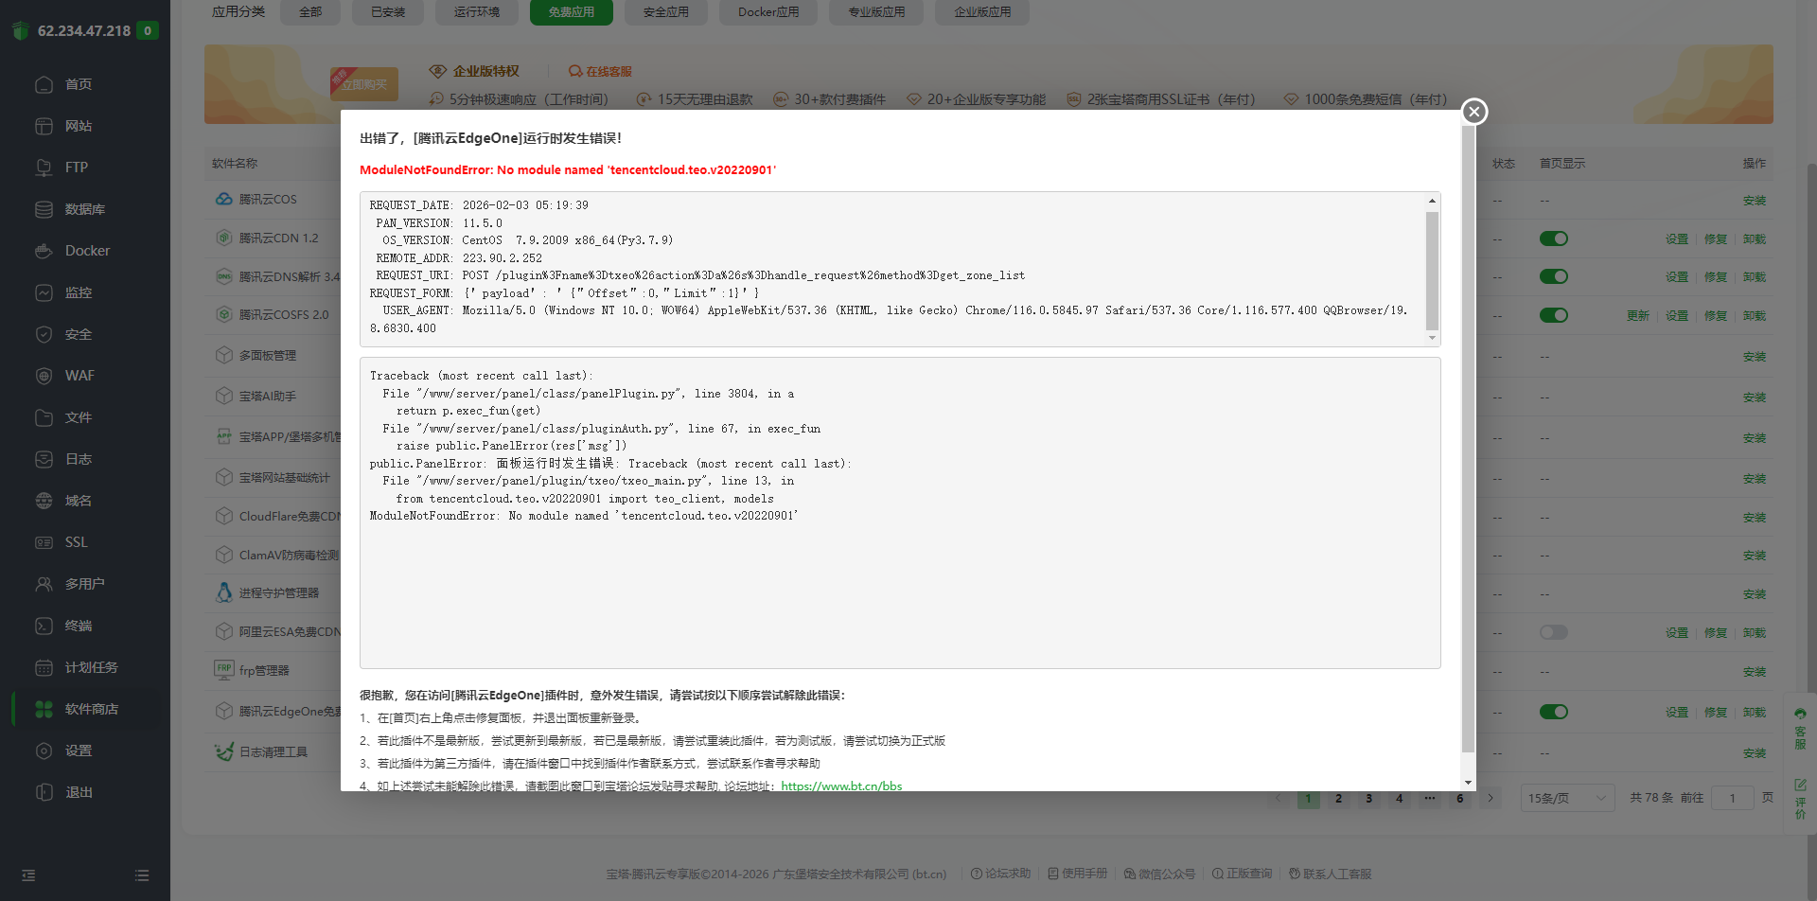Open the bt.cn/bbs forum link
The image size is (1817, 901).
pyautogui.click(x=841, y=786)
